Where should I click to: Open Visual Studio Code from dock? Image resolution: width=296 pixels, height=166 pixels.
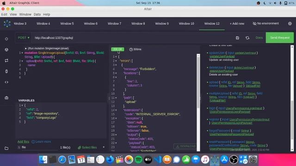[158, 160]
